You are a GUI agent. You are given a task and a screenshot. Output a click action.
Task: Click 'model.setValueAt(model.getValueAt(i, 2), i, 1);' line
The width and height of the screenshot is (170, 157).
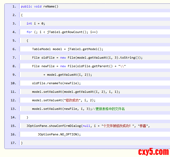tap(76, 92)
